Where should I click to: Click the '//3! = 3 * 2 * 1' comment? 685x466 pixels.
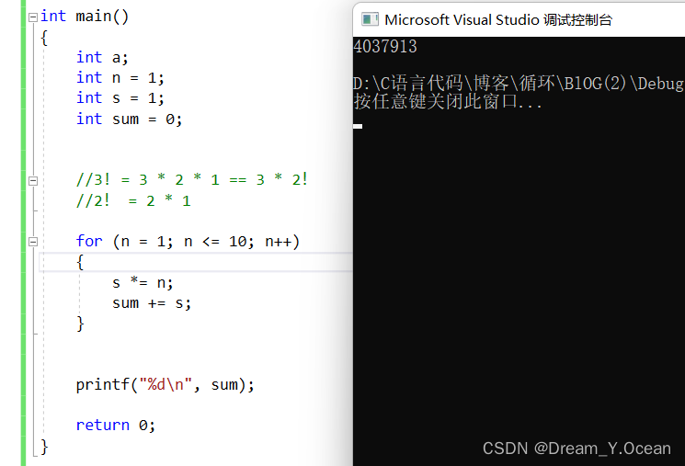click(x=192, y=179)
